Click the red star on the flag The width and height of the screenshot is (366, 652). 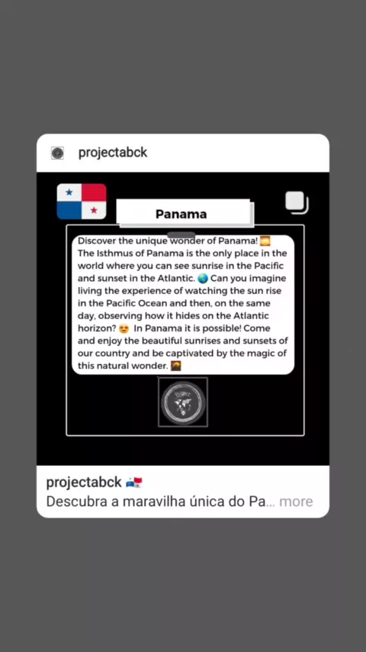[94, 210]
